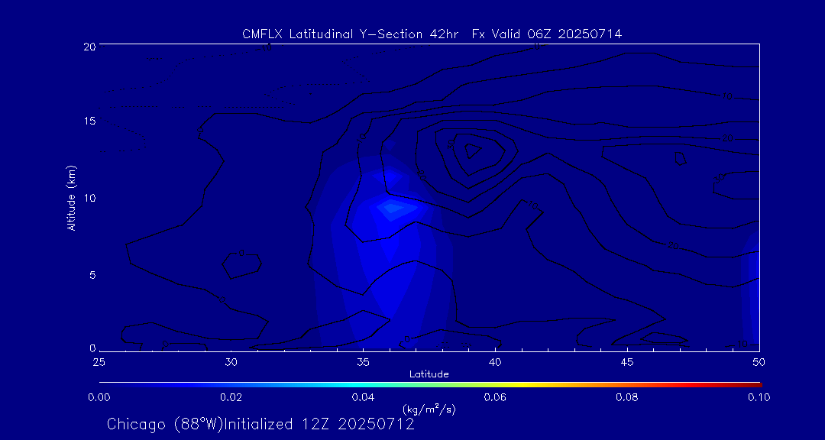Click the colour bar value "0.04"
The width and height of the screenshot is (825, 440).
pyautogui.click(x=364, y=398)
